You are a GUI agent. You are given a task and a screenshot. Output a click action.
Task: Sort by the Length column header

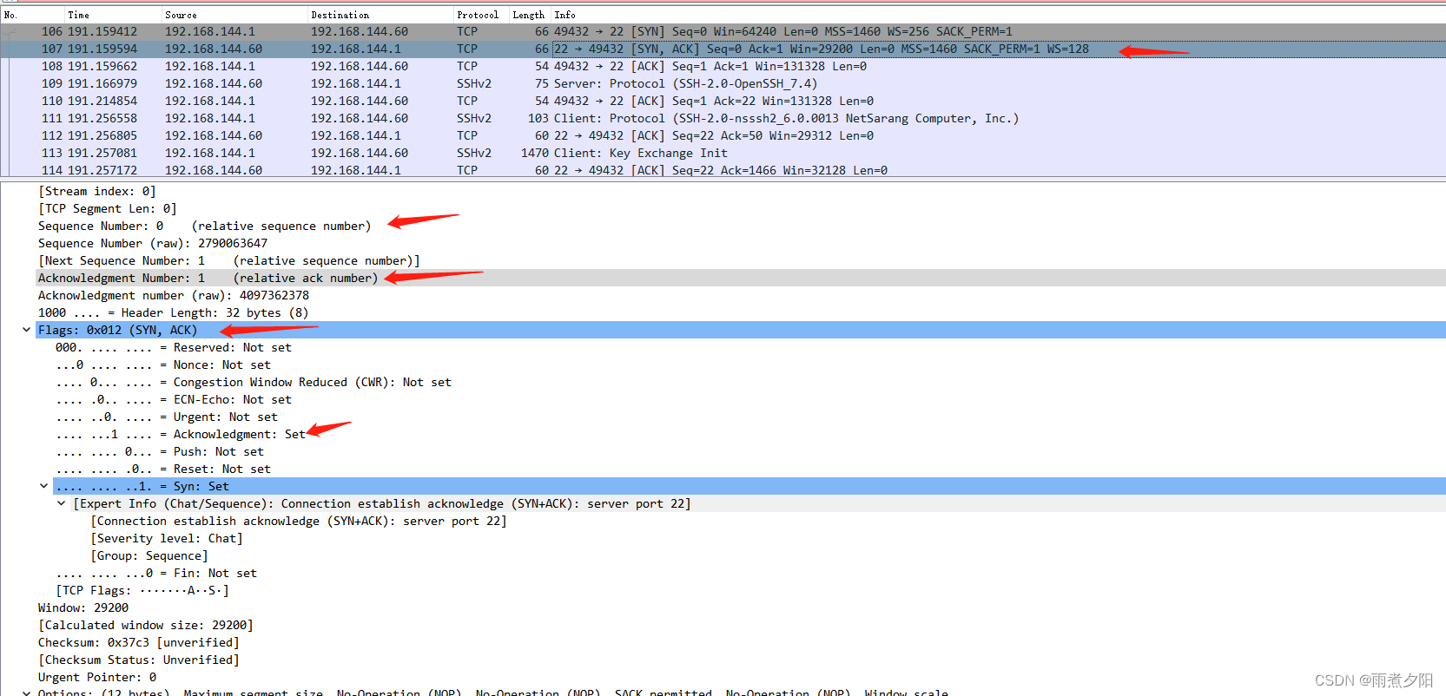click(530, 15)
